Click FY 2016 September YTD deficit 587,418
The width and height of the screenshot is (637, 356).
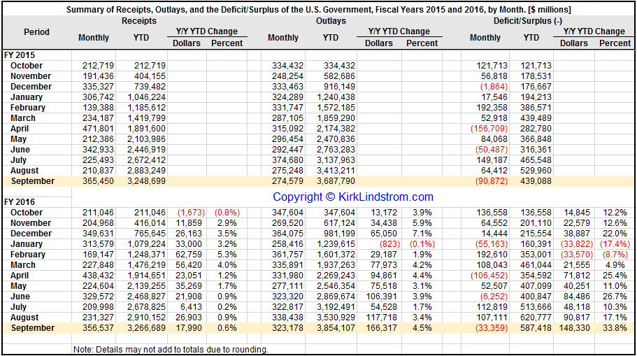(x=536, y=328)
